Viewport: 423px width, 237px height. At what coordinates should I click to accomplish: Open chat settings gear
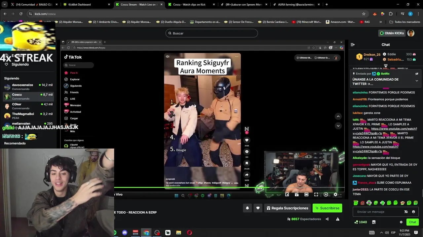pyautogui.click(x=401, y=222)
